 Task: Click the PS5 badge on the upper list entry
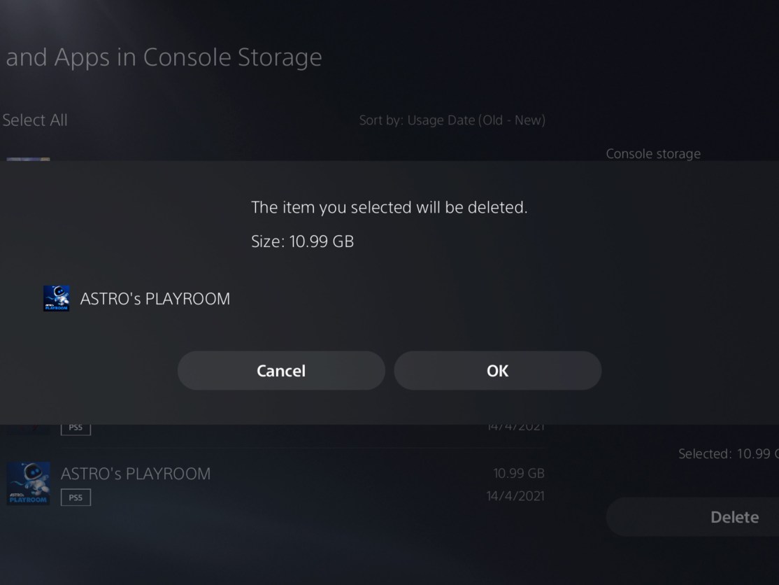point(75,428)
